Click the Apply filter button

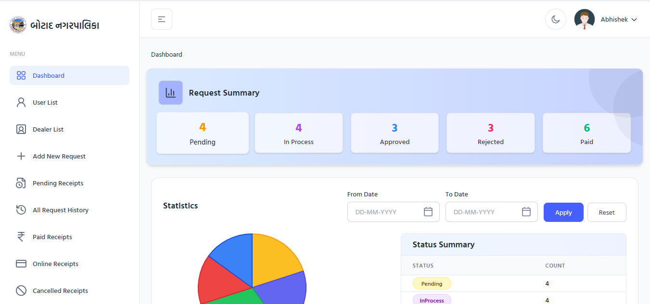pos(563,212)
